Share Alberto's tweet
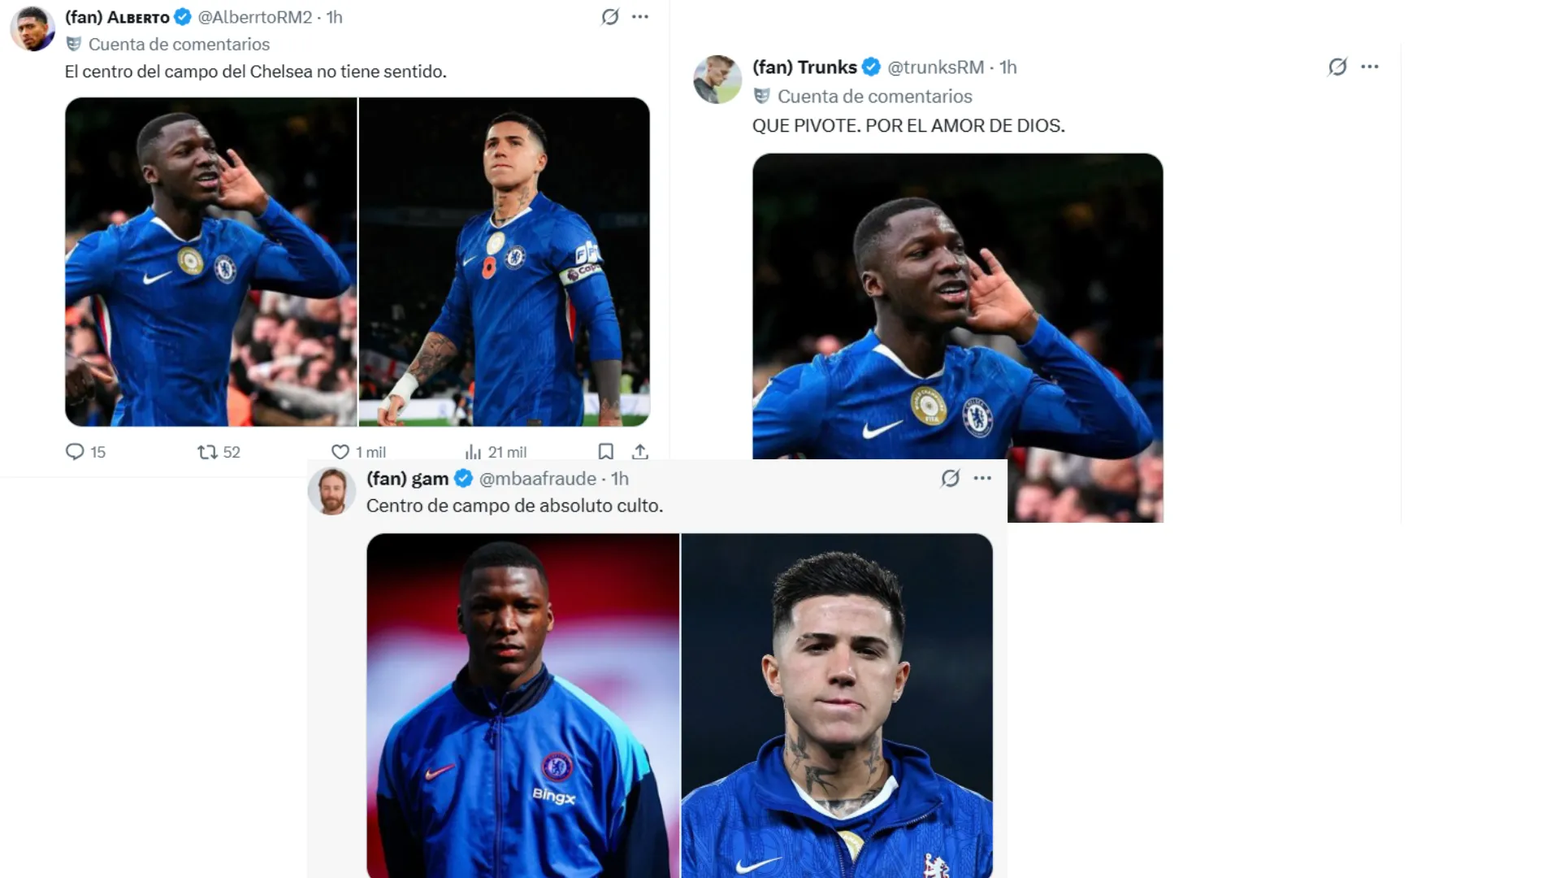1560x878 pixels. tap(641, 450)
